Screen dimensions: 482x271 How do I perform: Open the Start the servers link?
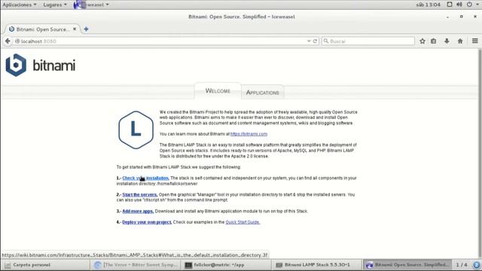point(140,194)
